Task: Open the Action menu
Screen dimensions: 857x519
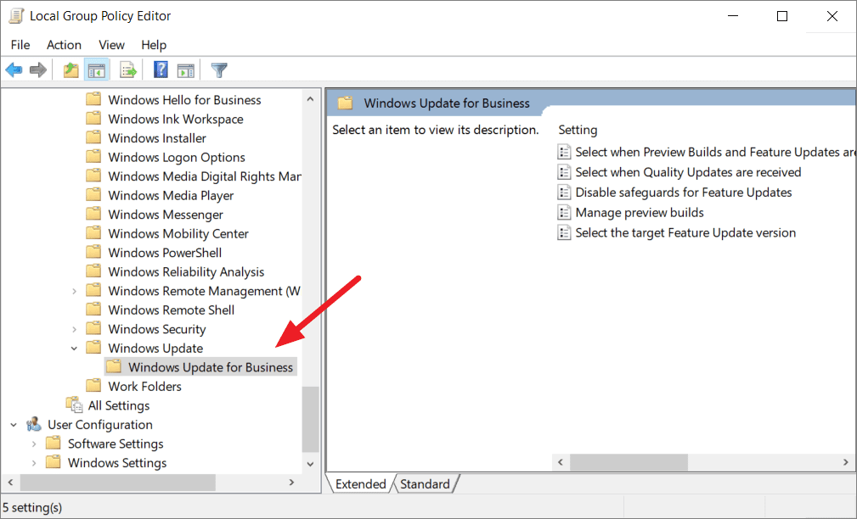Action: pos(64,45)
